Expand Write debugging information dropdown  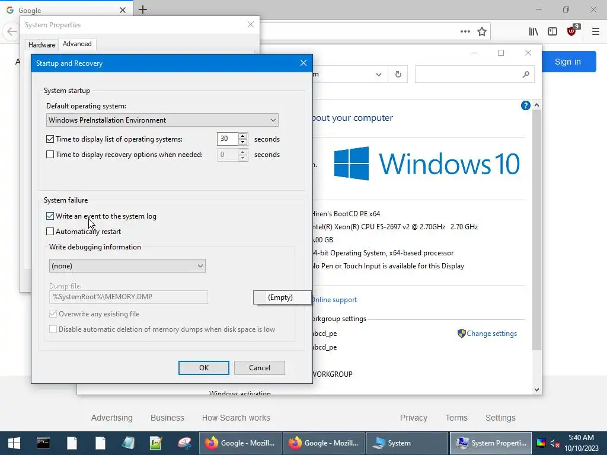pyautogui.click(x=200, y=266)
